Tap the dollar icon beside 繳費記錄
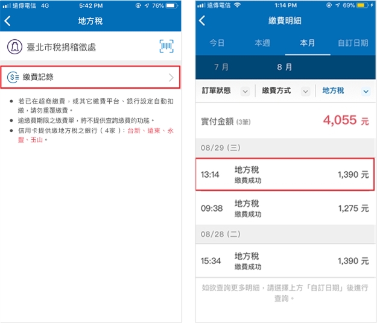This screenshot has width=377, height=323. [x=13, y=77]
